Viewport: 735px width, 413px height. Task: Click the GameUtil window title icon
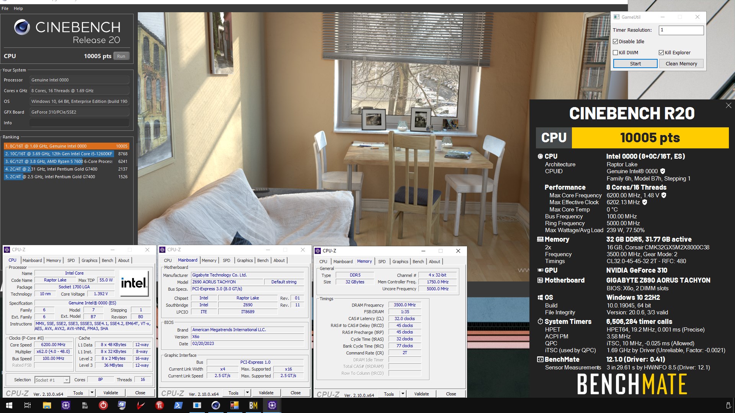(x=616, y=17)
